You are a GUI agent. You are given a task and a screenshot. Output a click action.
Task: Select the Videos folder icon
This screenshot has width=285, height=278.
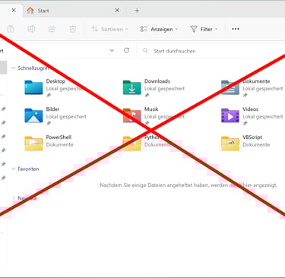pos(230,115)
